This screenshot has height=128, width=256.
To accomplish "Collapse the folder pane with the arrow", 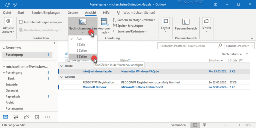I will [x=54, y=43].
